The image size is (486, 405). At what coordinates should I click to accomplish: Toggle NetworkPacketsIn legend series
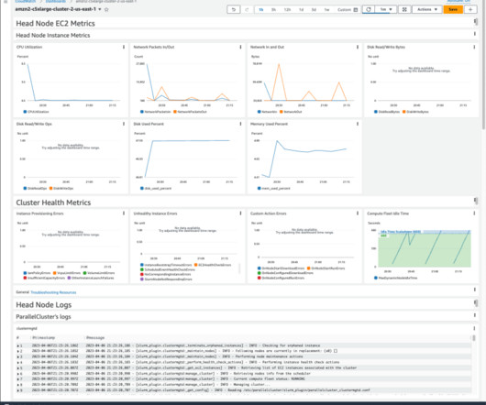tap(157, 112)
